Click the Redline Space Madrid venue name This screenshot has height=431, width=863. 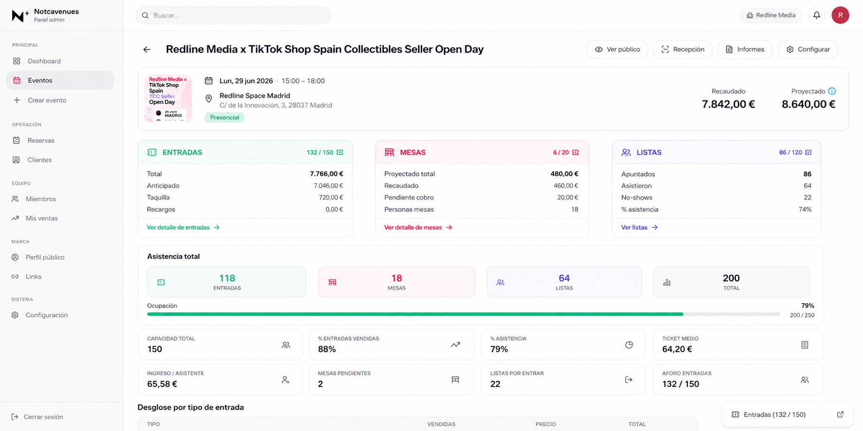point(254,96)
